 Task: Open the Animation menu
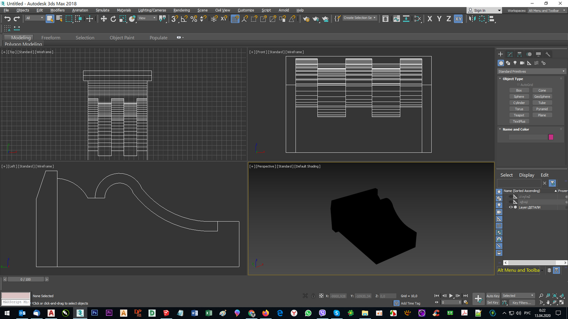[80, 10]
